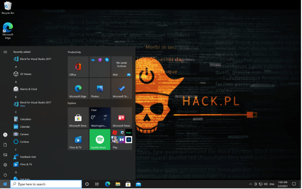The width and height of the screenshot is (302, 189).
Task: Focus the 'Type here to search' box
Action: pyautogui.click(x=46, y=184)
